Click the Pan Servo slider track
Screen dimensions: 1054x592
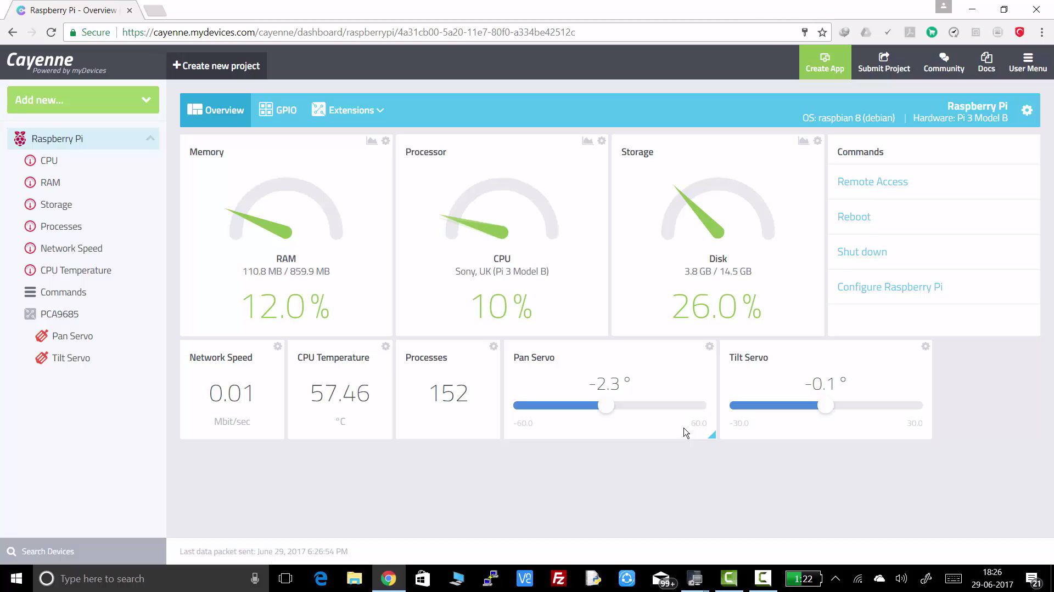coord(659,406)
